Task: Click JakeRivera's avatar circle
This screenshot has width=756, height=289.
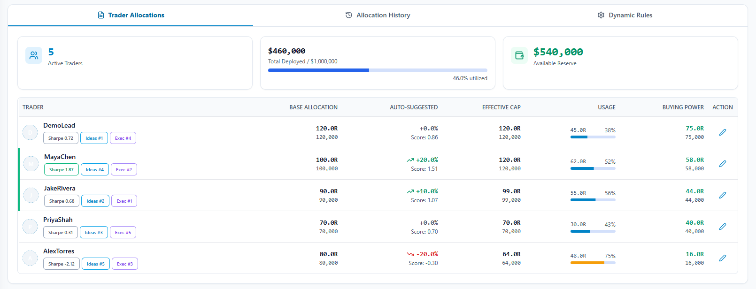Action: [31, 195]
